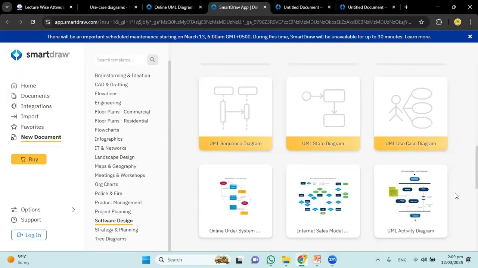Open the tab search dropdown

coord(7,7)
